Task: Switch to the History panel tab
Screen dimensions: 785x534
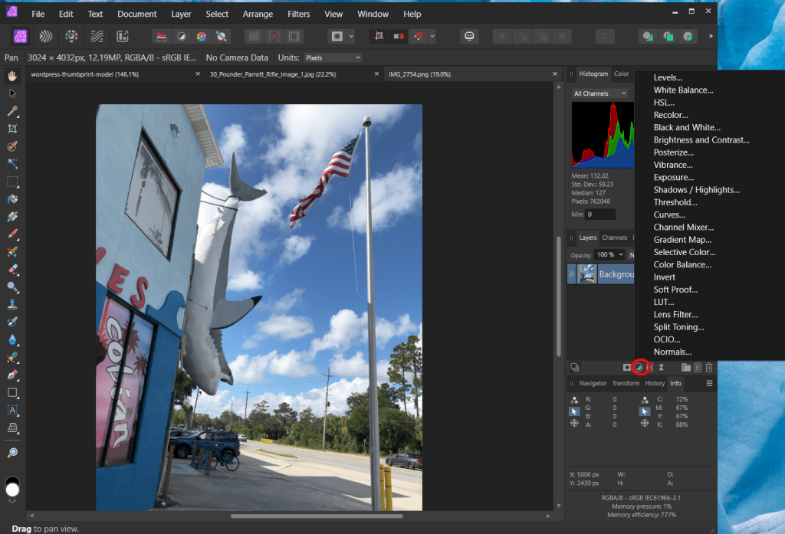Action: point(655,383)
